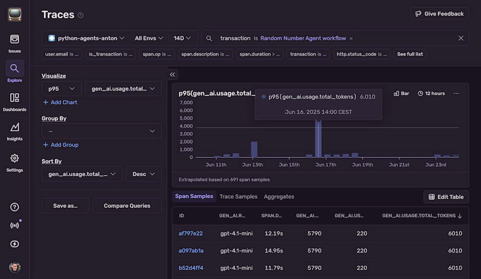The width and height of the screenshot is (481, 279).
Task: Open the Desc sort order dropdown
Action: (x=143, y=174)
